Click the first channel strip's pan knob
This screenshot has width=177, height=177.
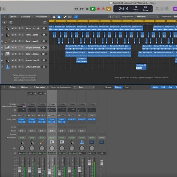tap(22, 148)
